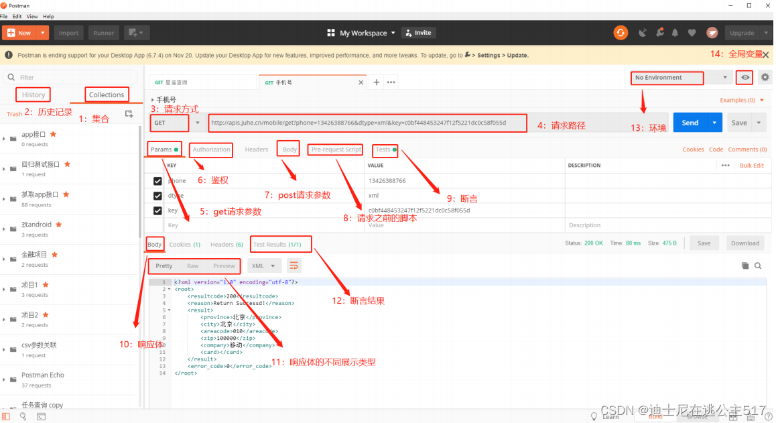
Task: Open the Authorization tab
Action: 211,149
